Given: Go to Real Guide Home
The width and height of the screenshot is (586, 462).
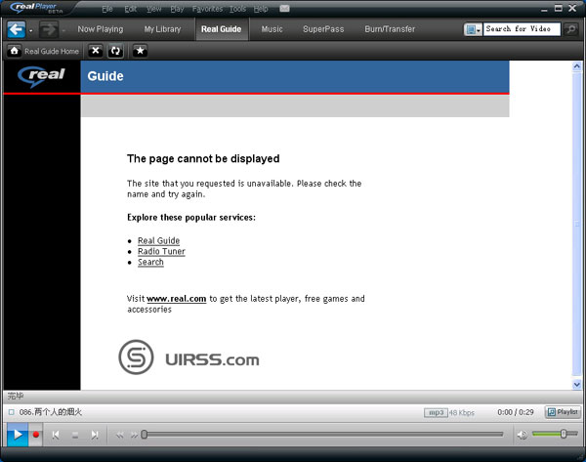Looking at the screenshot, I should pyautogui.click(x=44, y=51).
